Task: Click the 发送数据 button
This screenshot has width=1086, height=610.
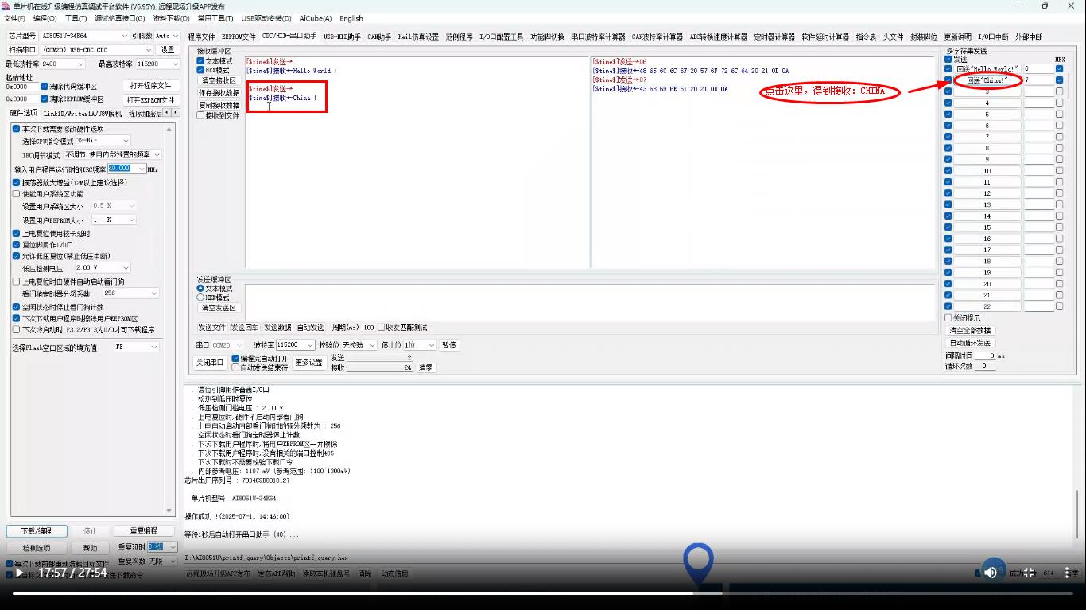Action: pyautogui.click(x=277, y=328)
